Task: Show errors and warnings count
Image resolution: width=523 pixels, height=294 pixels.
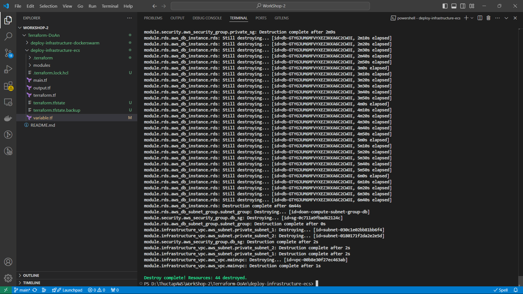Action: point(96,290)
